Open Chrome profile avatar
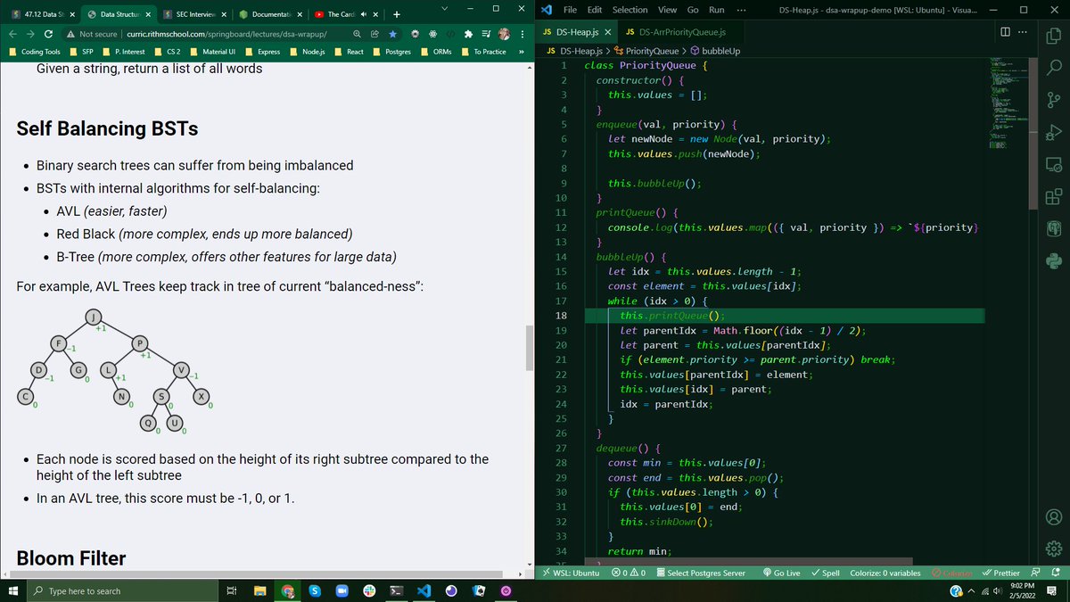The width and height of the screenshot is (1070, 602). 505,33
